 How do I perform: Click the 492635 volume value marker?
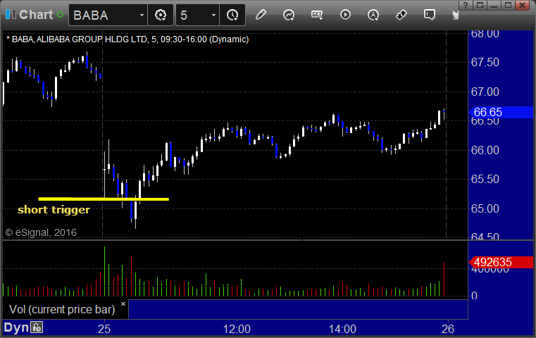click(501, 262)
